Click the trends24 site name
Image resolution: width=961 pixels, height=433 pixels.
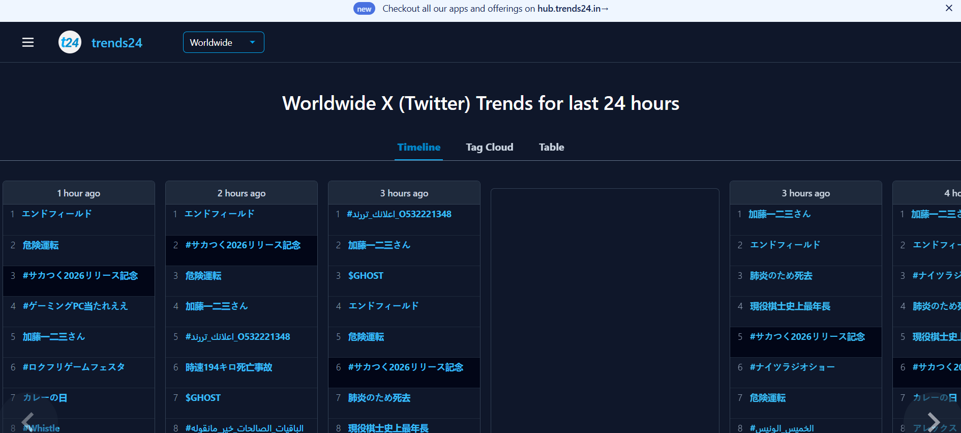click(x=117, y=43)
